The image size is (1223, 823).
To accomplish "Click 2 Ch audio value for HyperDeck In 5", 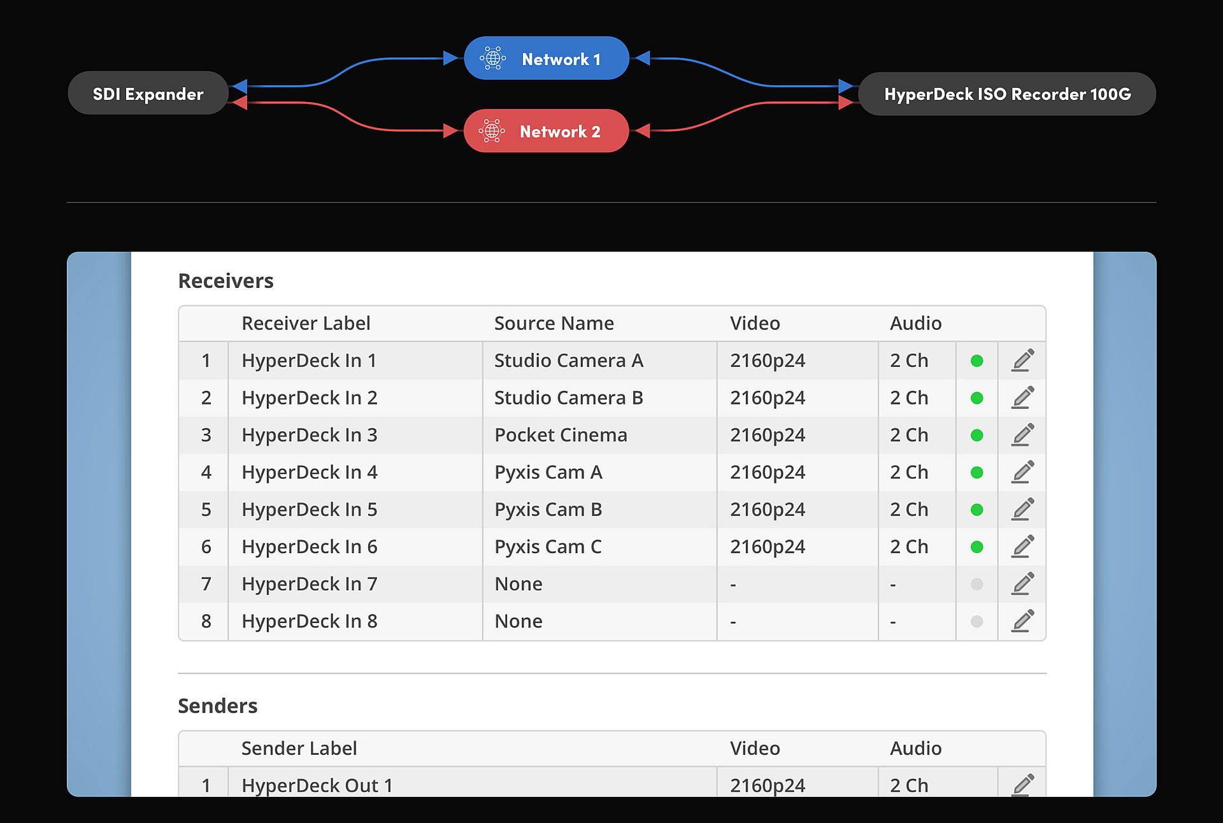I will (909, 510).
